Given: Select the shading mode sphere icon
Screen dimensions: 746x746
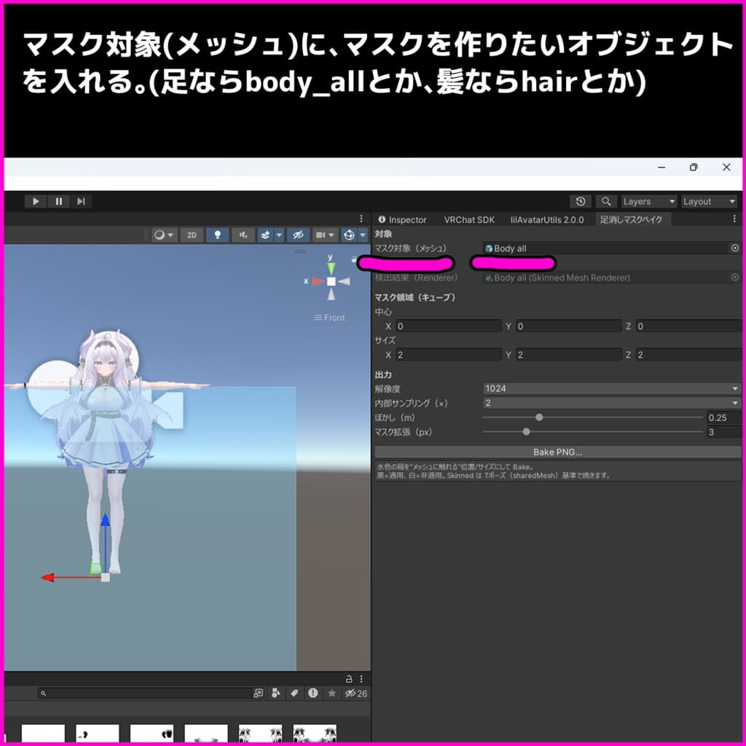Looking at the screenshot, I should 159,235.
